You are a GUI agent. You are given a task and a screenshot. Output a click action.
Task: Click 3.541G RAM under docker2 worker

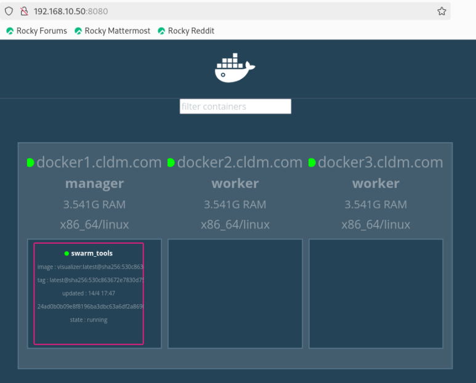(x=235, y=204)
